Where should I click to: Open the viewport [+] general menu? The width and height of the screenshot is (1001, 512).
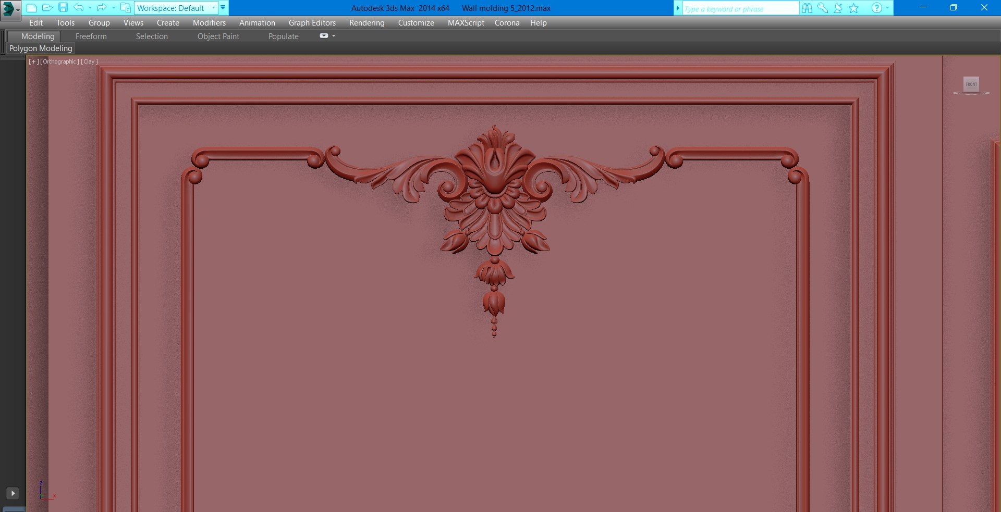[33, 61]
